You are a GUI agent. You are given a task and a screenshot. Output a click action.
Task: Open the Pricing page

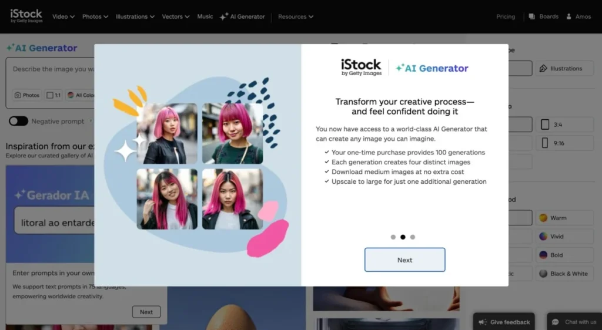[x=506, y=16]
